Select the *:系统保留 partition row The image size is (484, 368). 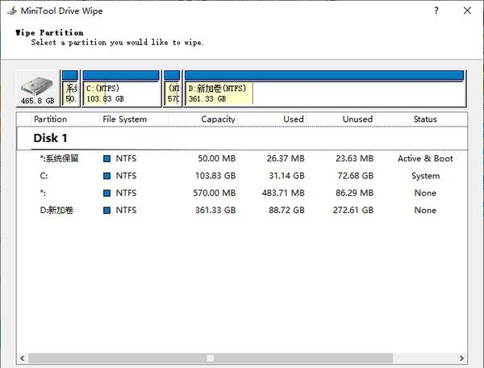pyautogui.click(x=242, y=158)
